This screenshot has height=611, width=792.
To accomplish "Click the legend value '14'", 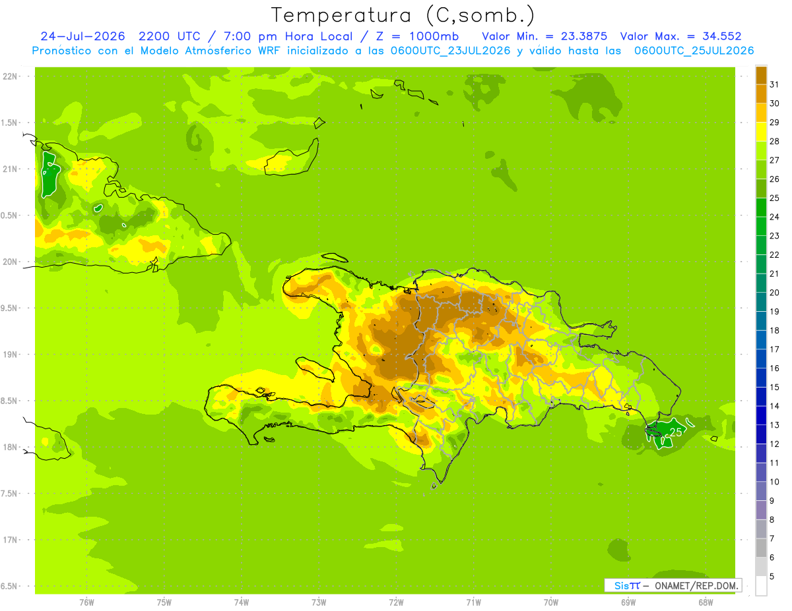I will (x=775, y=406).
